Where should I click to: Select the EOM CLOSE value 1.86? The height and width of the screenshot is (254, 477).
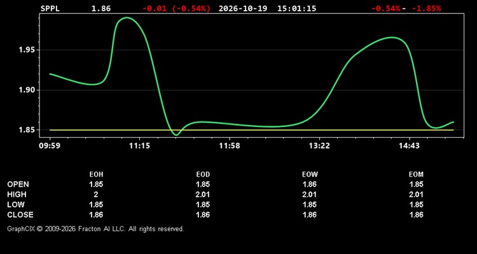tap(416, 215)
